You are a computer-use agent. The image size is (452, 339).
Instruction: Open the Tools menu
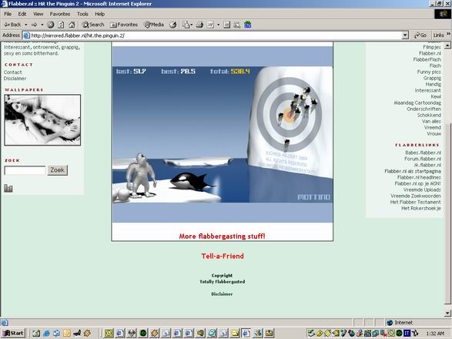pyautogui.click(x=82, y=14)
